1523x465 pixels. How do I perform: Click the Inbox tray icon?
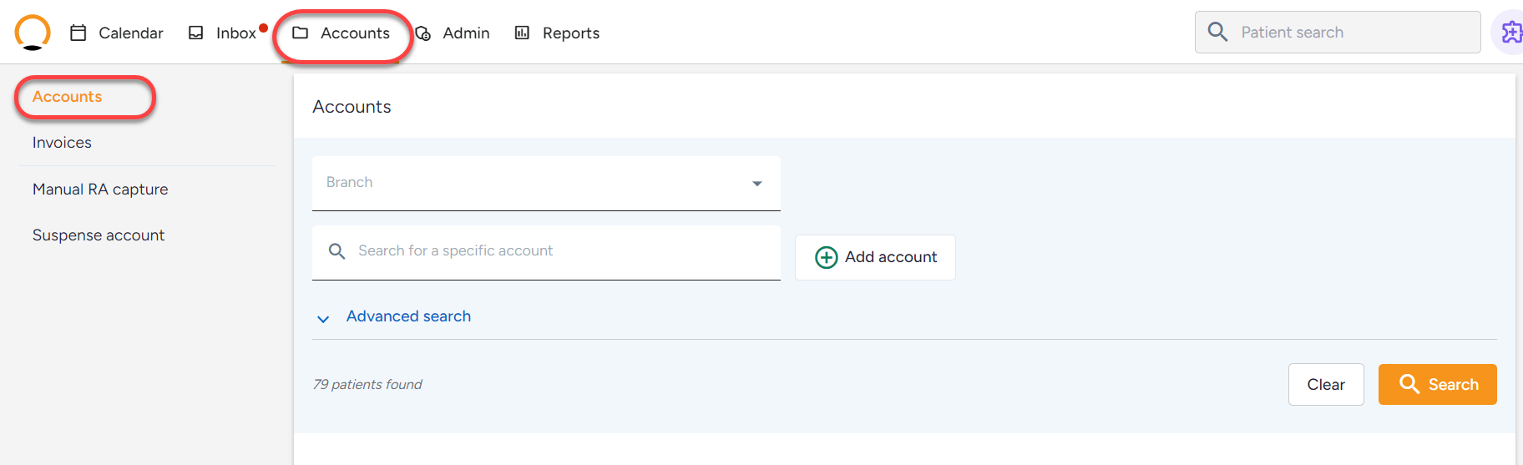tap(196, 33)
